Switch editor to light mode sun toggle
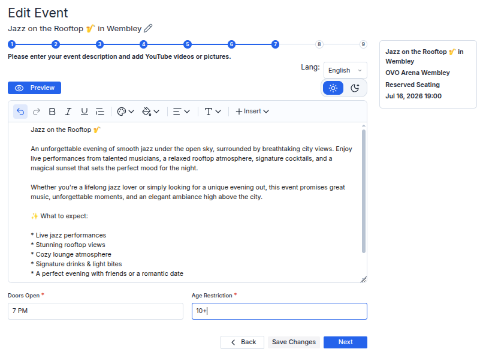Image resolution: width=480 pixels, height=349 pixels. tap(333, 88)
